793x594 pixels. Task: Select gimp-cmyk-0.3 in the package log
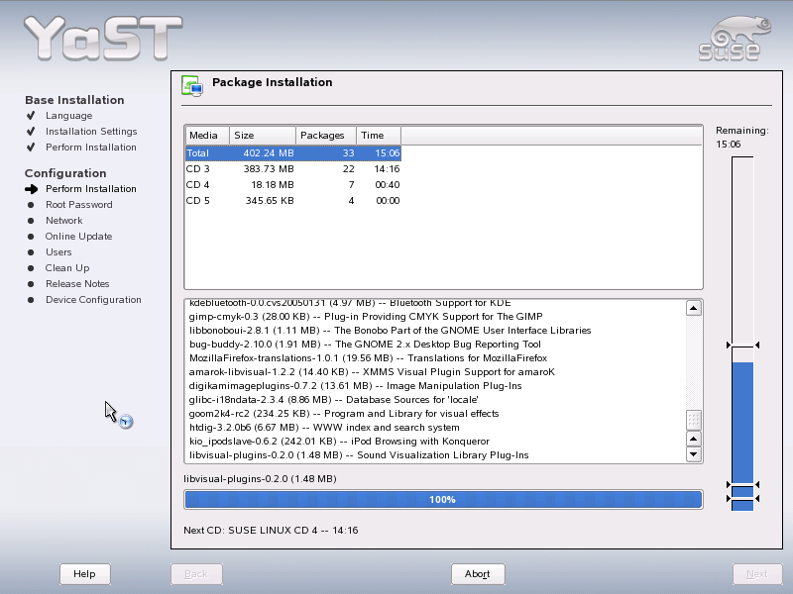pyautogui.click(x=366, y=317)
